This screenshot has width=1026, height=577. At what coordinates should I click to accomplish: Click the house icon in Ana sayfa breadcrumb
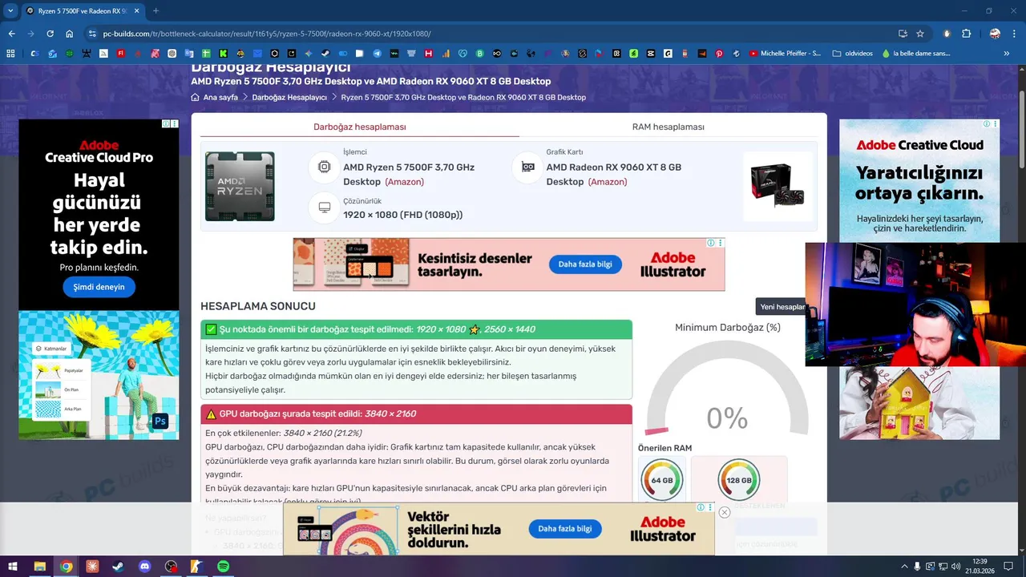[x=195, y=97]
